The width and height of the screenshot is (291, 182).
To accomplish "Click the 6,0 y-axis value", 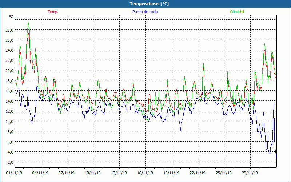I will (x=10, y=142).
